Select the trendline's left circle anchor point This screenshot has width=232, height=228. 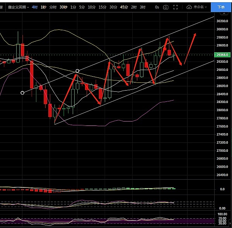pyautogui.click(x=22, y=93)
